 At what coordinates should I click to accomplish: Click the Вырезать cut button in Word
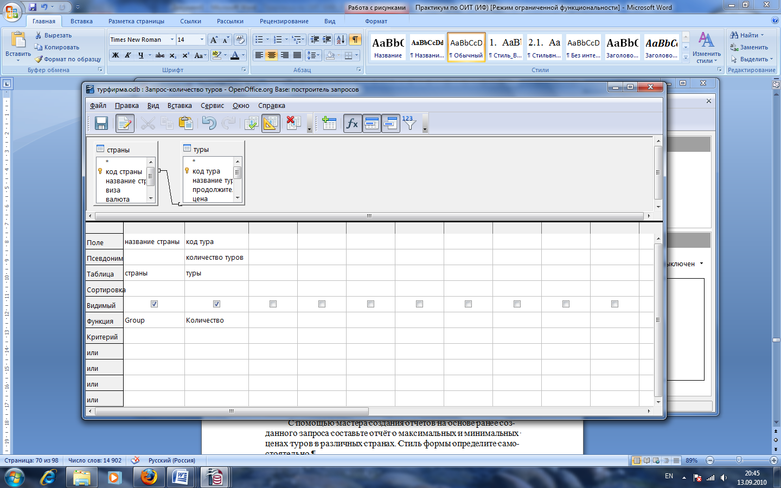pos(53,35)
